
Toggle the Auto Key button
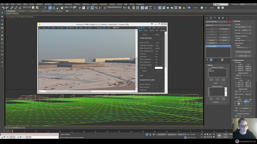226,134
